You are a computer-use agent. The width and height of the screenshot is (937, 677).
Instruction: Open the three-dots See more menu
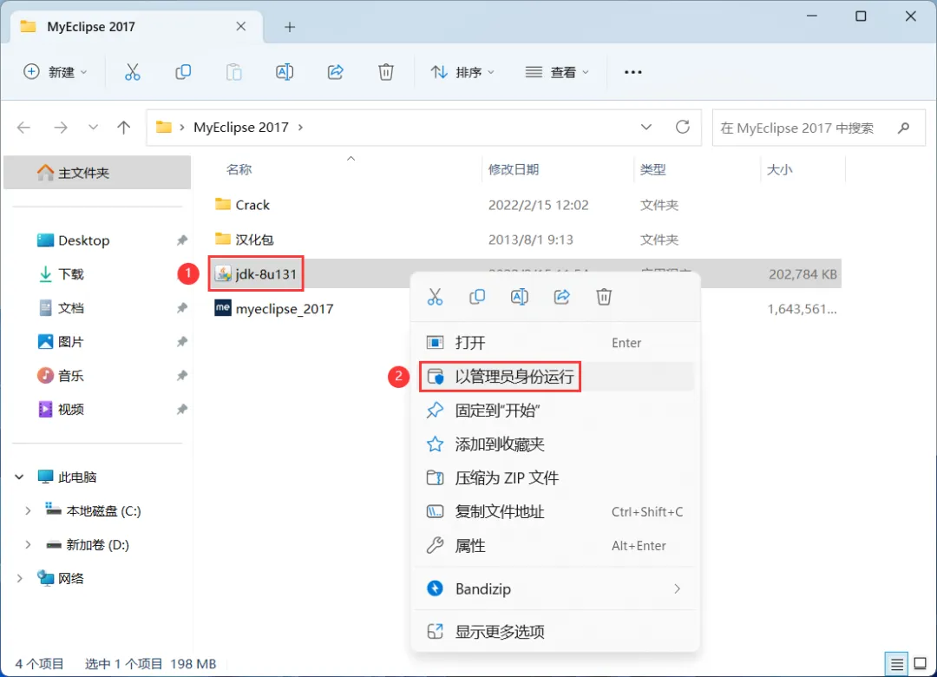pos(632,72)
